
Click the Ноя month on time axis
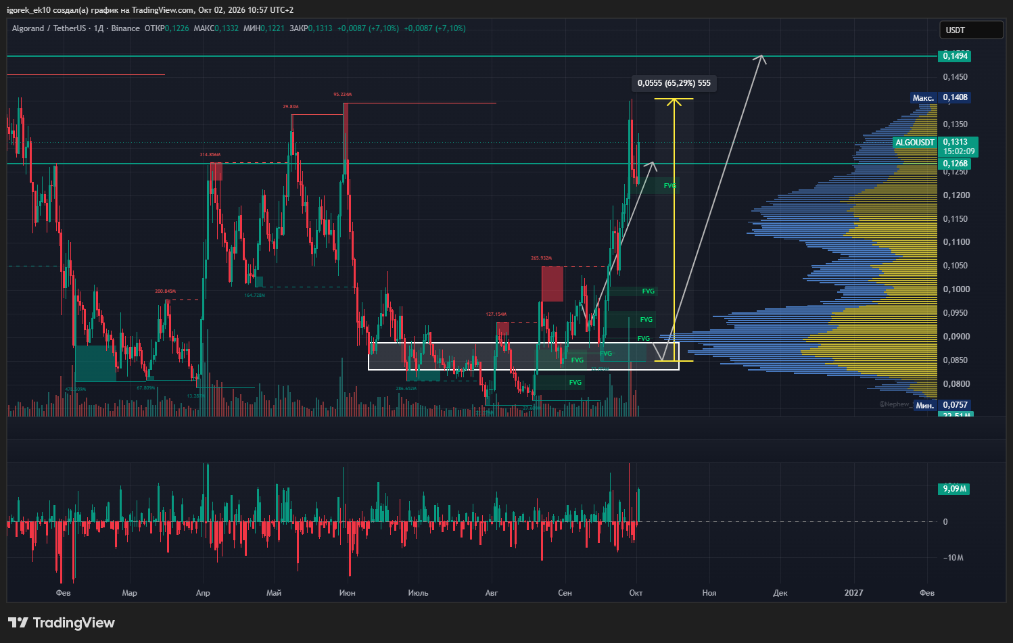click(709, 593)
